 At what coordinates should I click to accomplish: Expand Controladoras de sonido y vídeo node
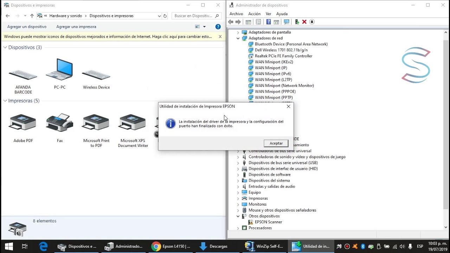238,157
